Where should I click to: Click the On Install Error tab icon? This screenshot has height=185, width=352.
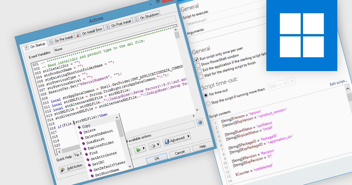point(79,35)
